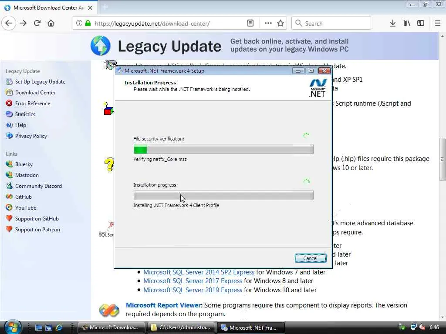Open Mastodon link in sidebar

click(x=27, y=175)
